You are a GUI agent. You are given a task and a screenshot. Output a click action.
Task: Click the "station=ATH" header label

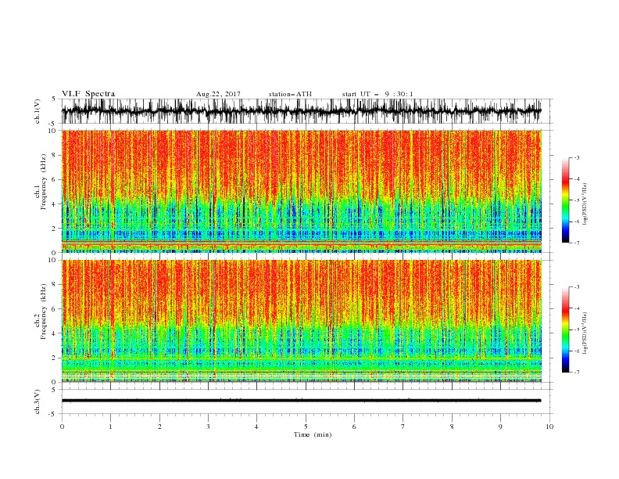[x=290, y=94]
